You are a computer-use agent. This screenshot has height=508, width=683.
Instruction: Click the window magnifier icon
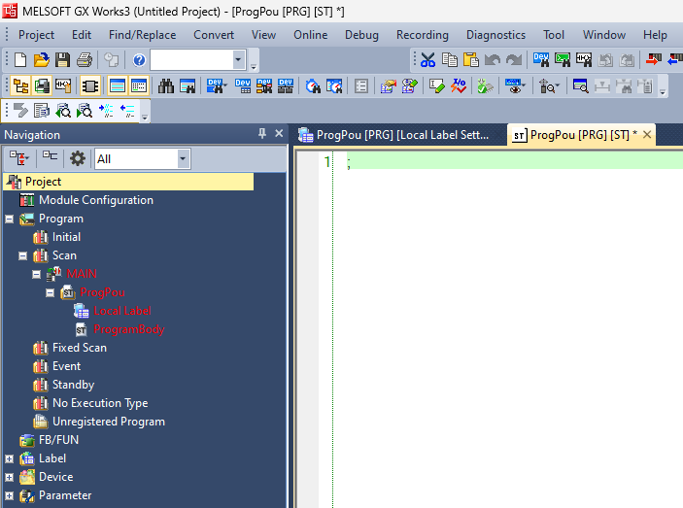[x=580, y=85]
